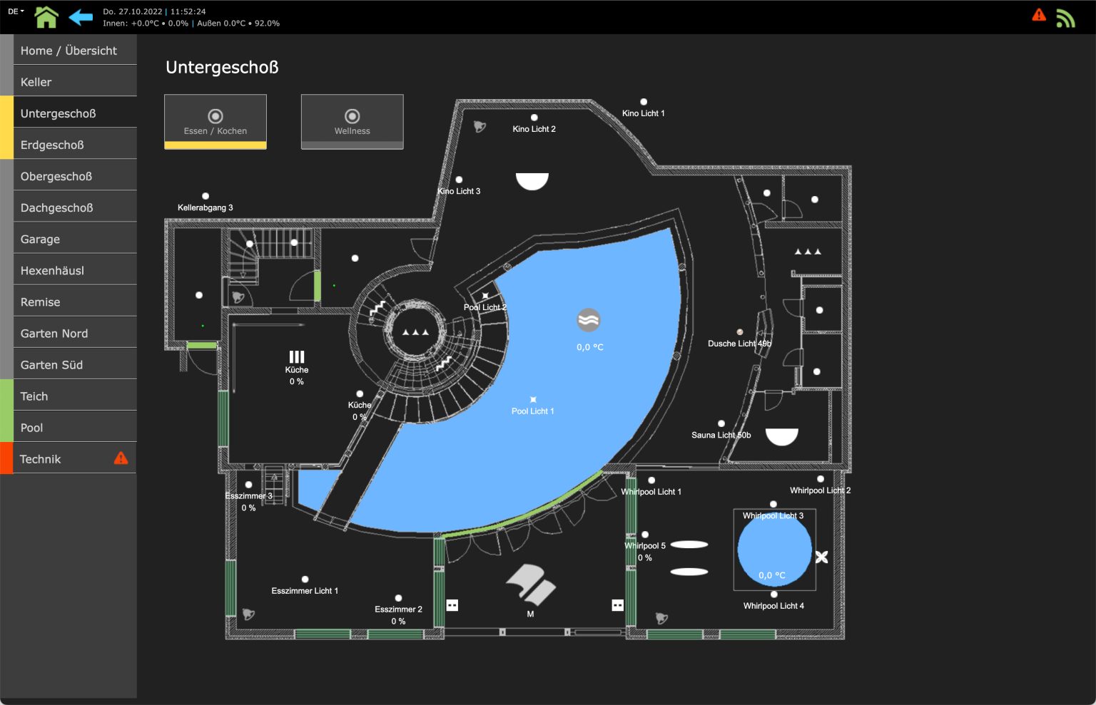The width and height of the screenshot is (1096, 705).
Task: Click the wave icon on the pool
Action: tap(589, 319)
